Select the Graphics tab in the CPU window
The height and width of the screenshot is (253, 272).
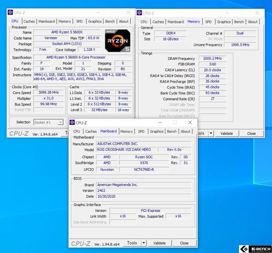95,21
